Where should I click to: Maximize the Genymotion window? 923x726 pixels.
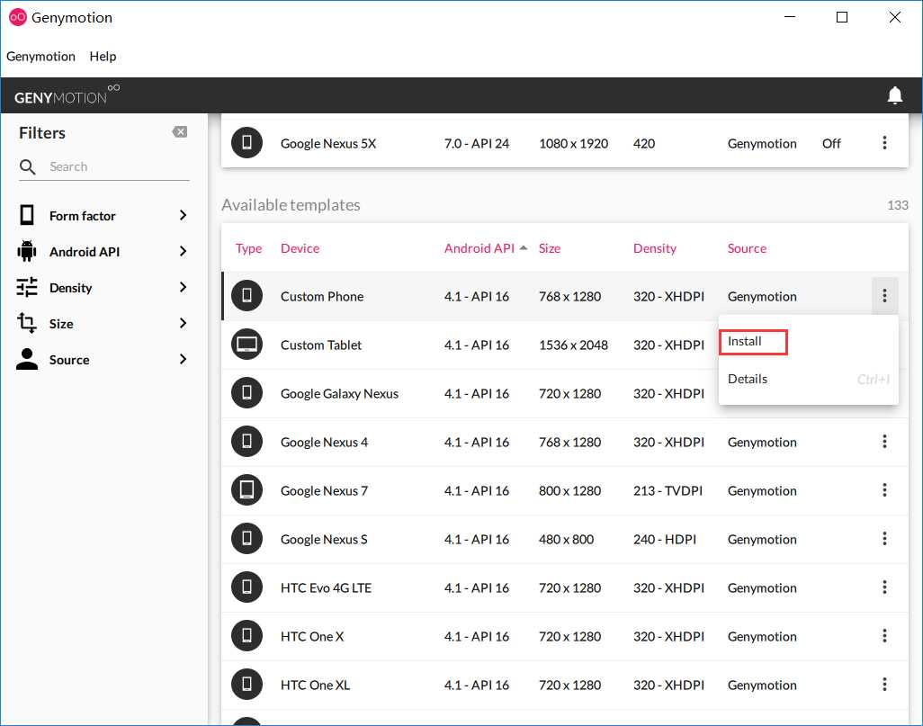click(x=842, y=17)
